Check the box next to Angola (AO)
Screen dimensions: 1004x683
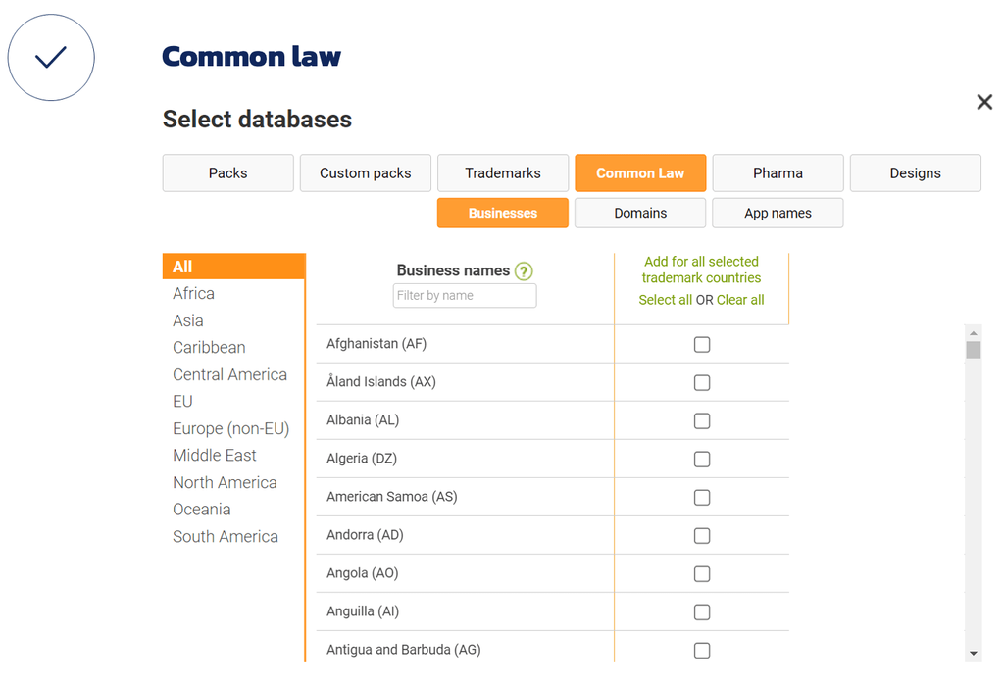point(702,573)
